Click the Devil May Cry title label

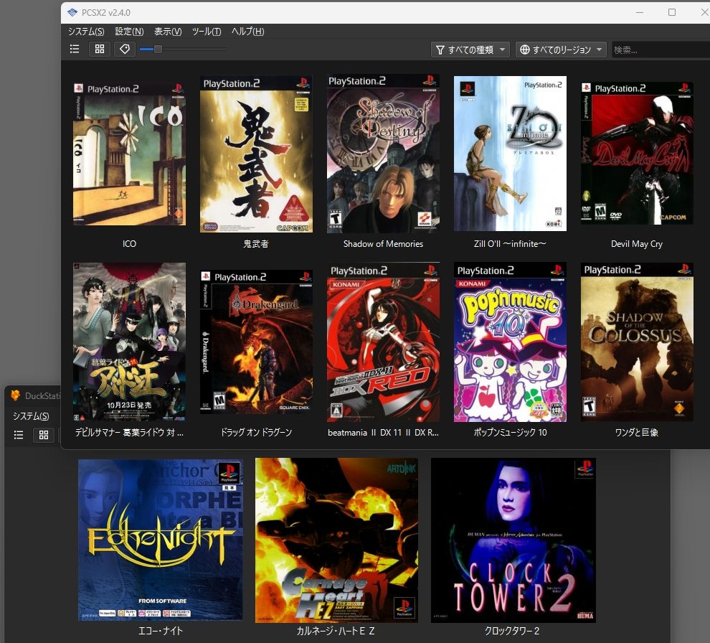pos(637,244)
